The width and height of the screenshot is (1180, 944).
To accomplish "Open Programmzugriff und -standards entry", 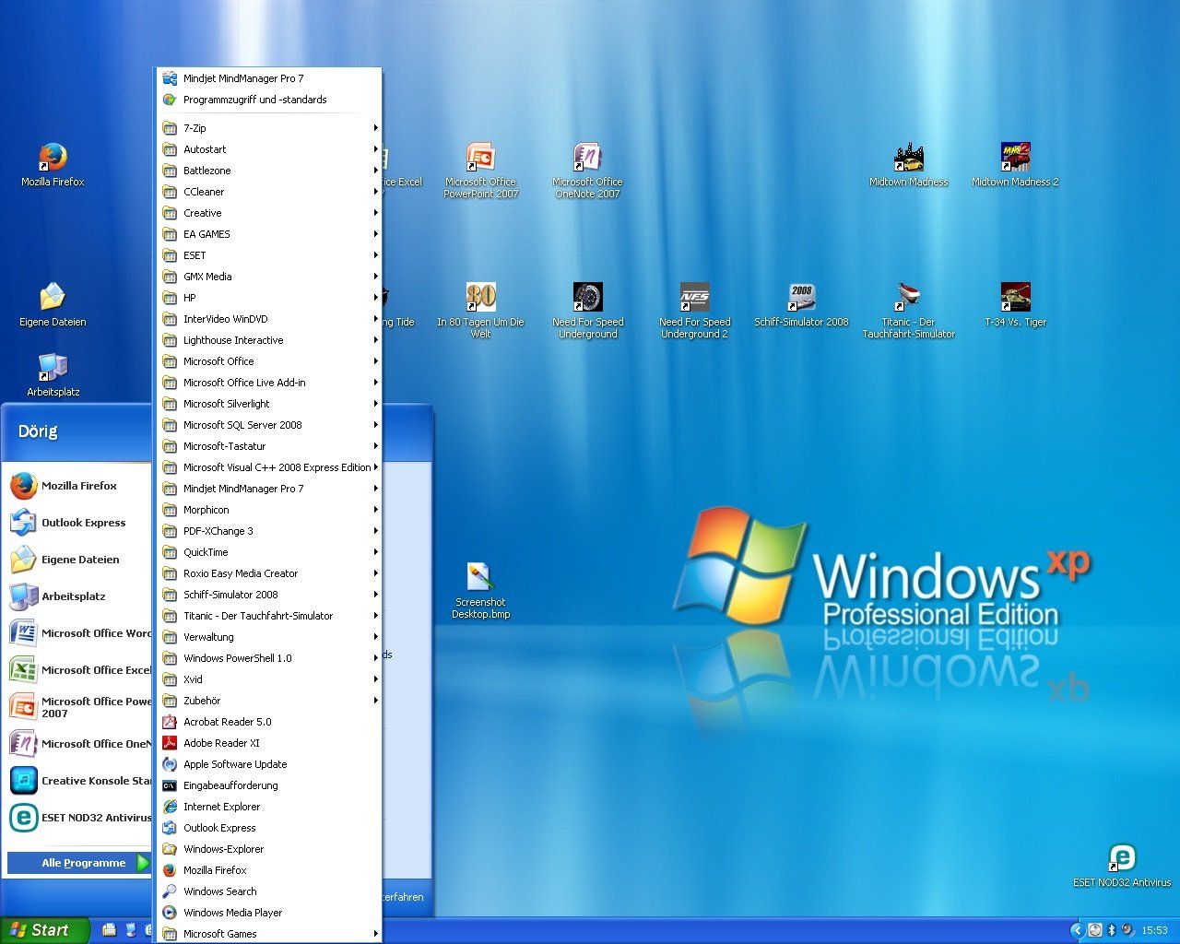I will coord(270,100).
